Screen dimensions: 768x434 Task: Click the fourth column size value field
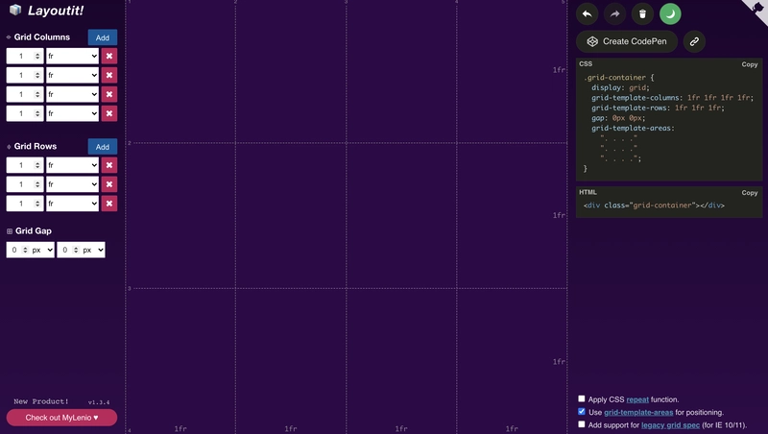point(25,113)
